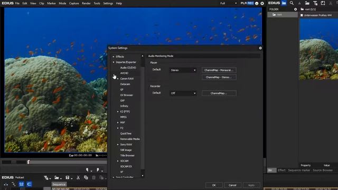The image size is (338, 190).
Task: Open the Edit menu
Action: click(x=25, y=3)
